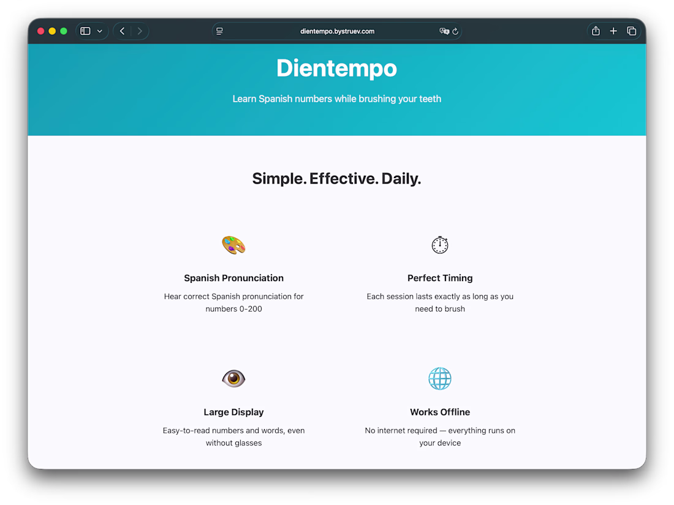Minimize the window with the yellow button
Screen dimensions: 674x505
[52, 31]
